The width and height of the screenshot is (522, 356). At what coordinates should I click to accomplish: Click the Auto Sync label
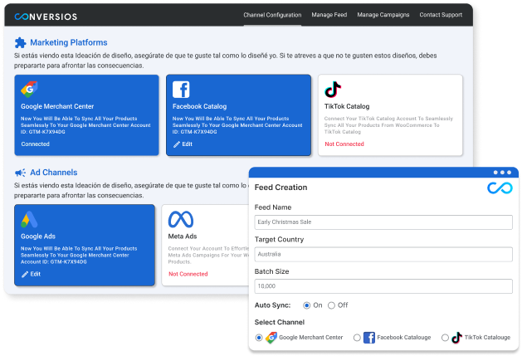click(272, 305)
